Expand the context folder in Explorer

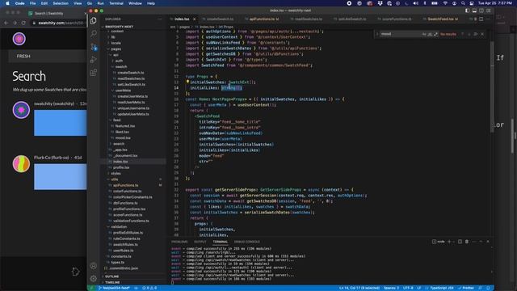point(117,31)
